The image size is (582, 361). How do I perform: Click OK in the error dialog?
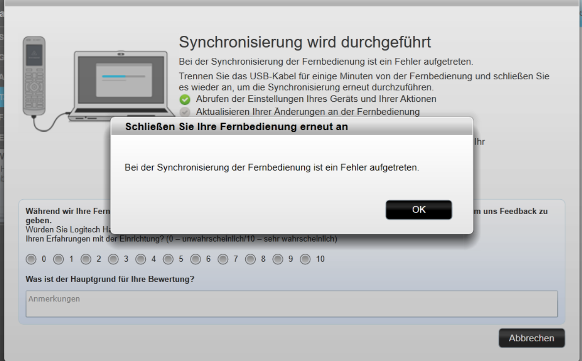(x=419, y=210)
